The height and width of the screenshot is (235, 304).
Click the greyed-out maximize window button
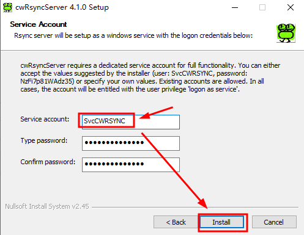[262, 7]
